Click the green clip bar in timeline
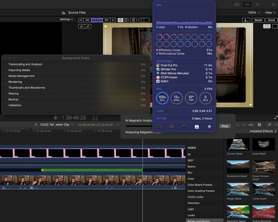This screenshot has height=222, width=278. 92,170
